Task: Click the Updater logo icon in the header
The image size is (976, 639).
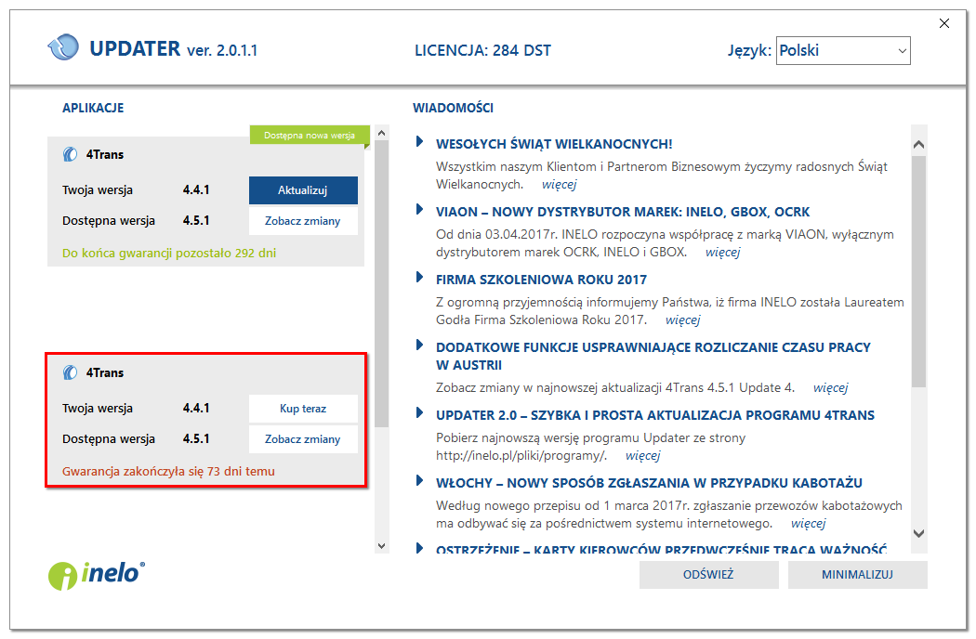Action: [x=63, y=47]
